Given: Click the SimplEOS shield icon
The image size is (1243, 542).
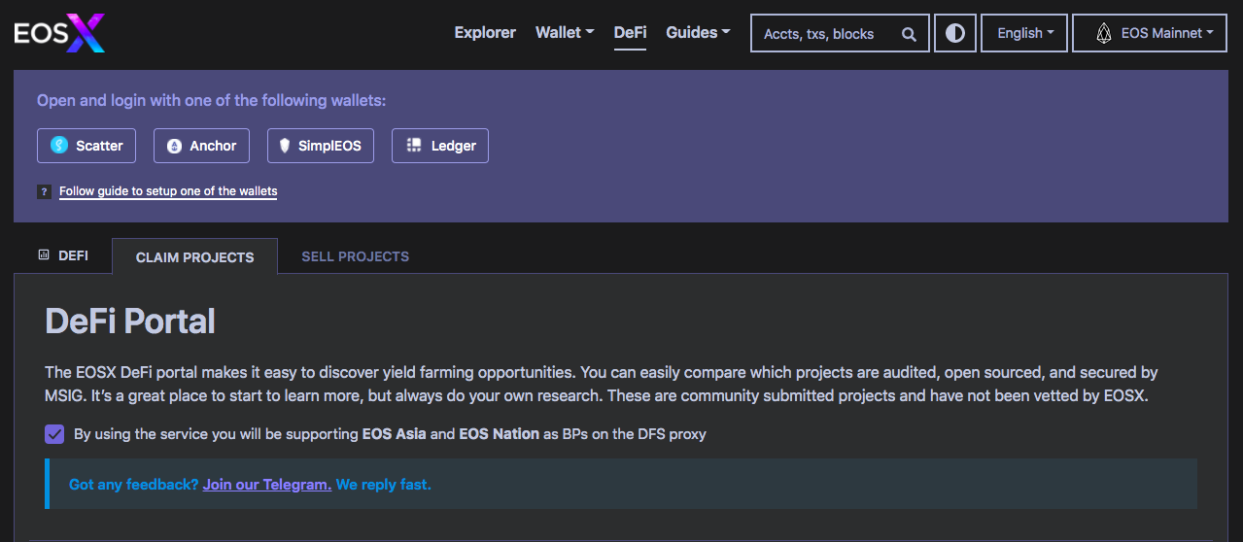Looking at the screenshot, I should point(285,146).
